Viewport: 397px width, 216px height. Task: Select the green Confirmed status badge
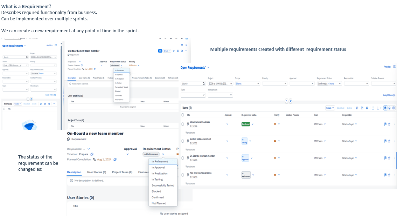246,124
